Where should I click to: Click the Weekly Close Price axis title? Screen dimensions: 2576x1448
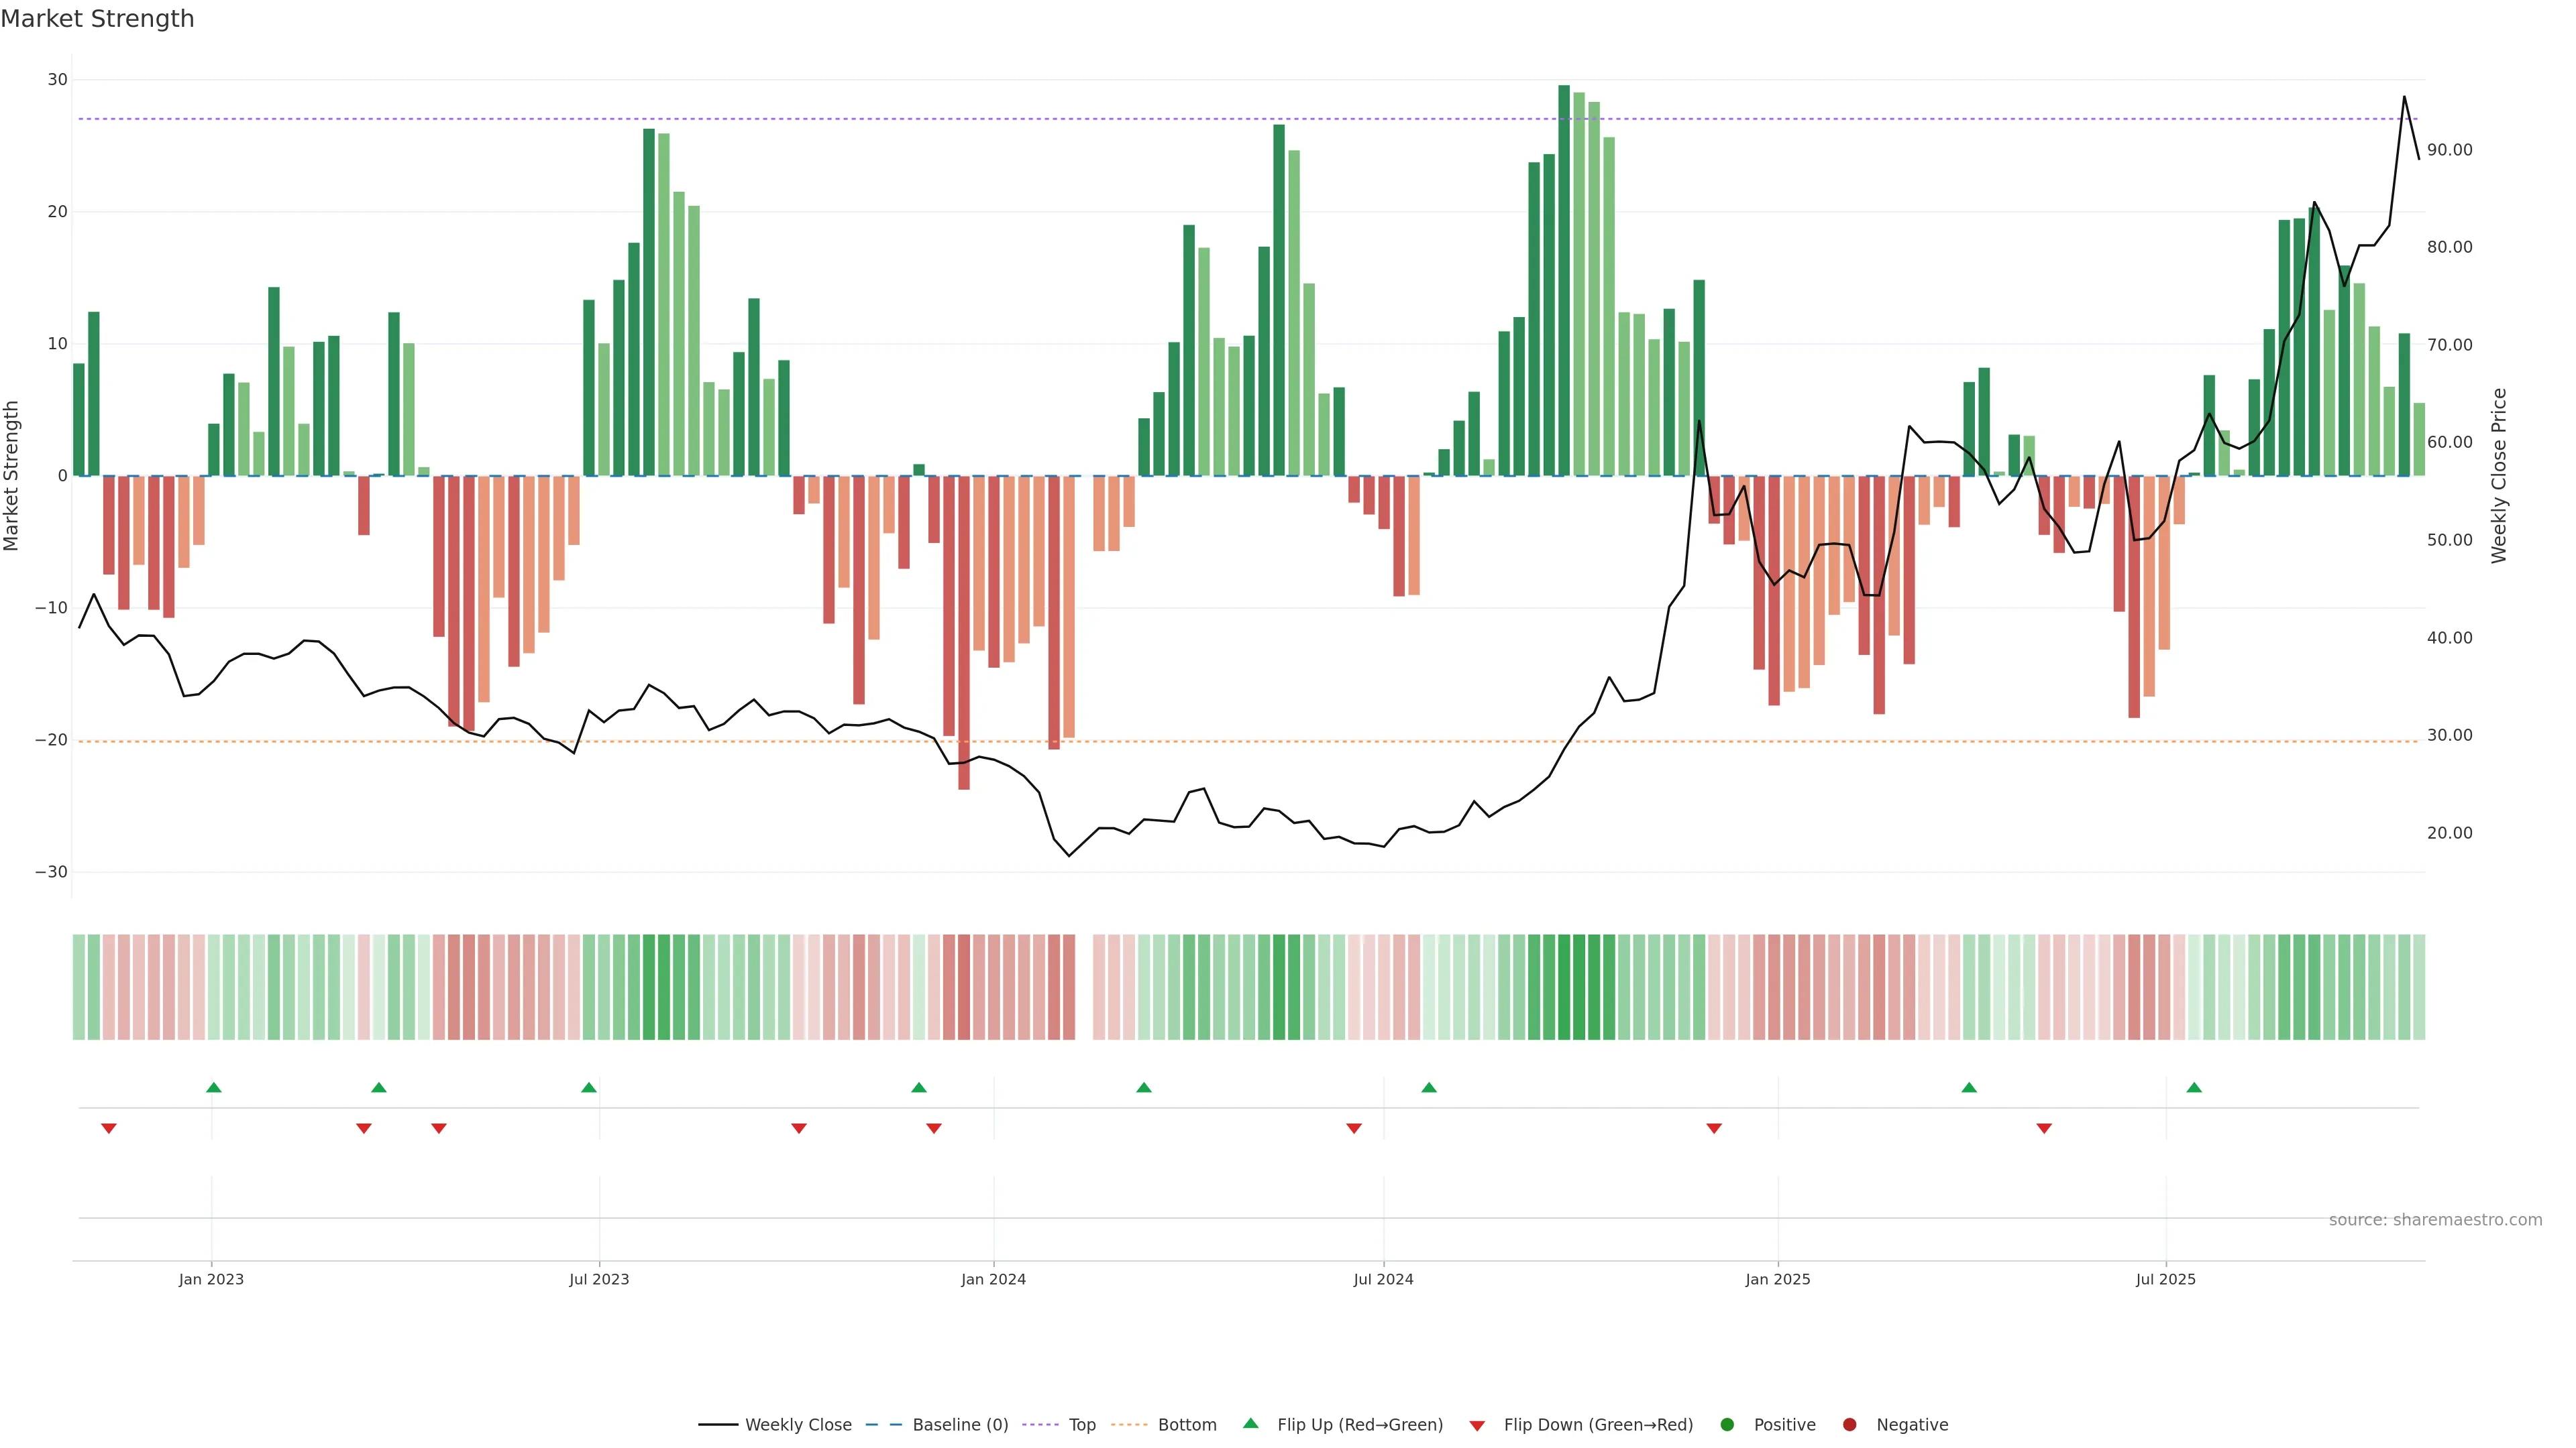[2499, 476]
